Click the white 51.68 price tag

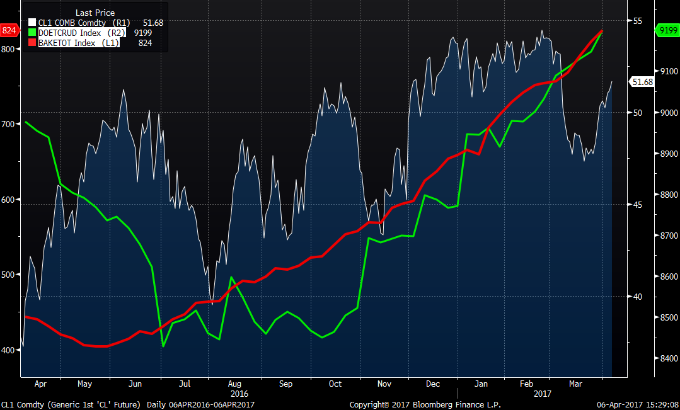pos(642,82)
